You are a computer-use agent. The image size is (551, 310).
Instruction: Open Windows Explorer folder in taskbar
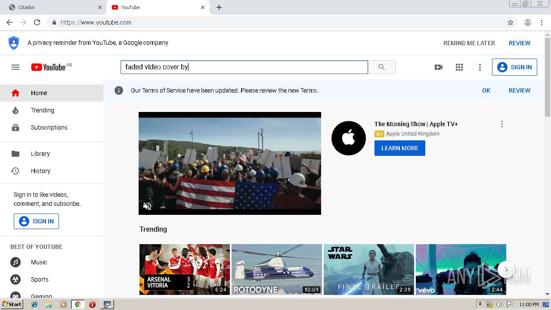49,304
